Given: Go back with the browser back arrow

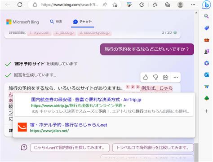Looking at the screenshot, I should pyautogui.click(x=8, y=4).
